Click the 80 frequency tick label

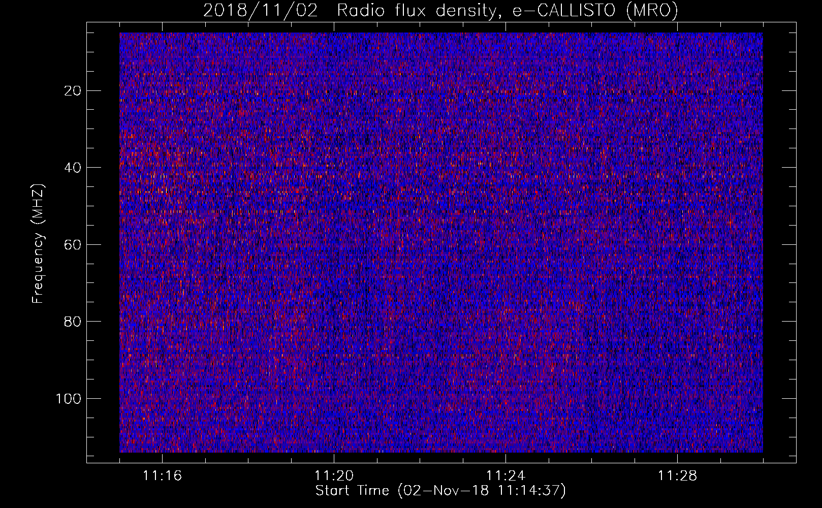(73, 322)
